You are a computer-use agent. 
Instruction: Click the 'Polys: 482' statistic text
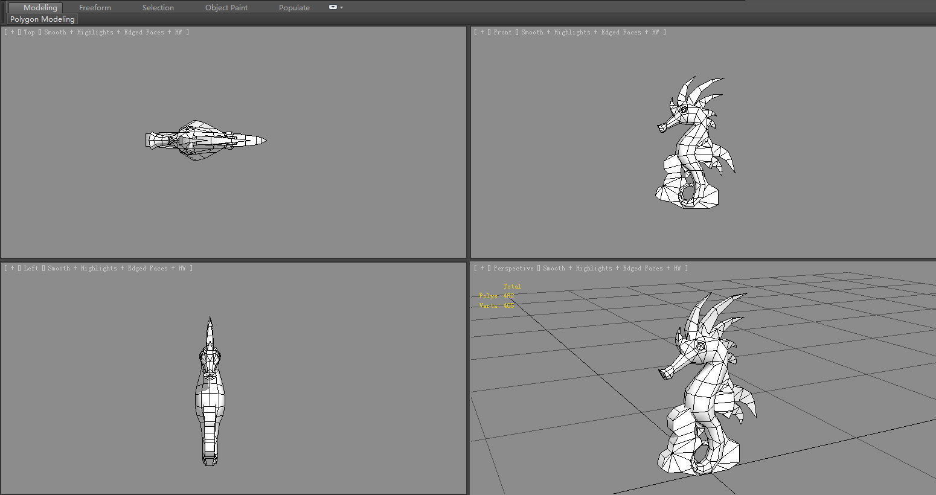click(496, 296)
